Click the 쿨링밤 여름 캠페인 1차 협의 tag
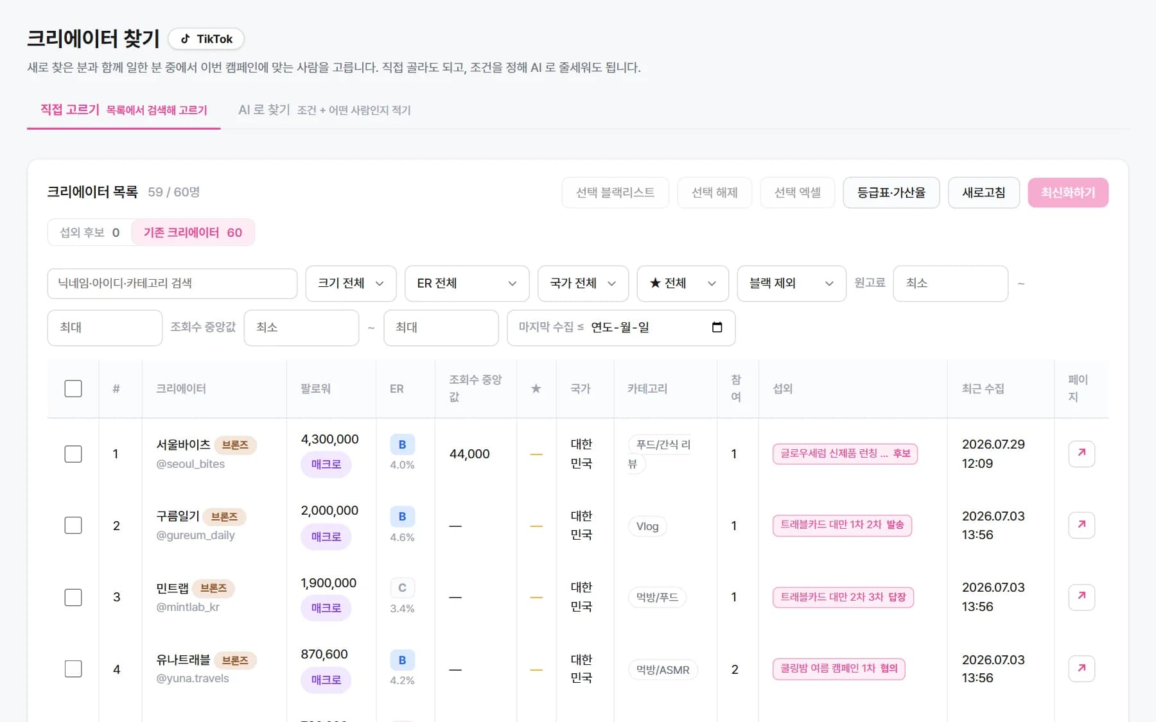 839,669
